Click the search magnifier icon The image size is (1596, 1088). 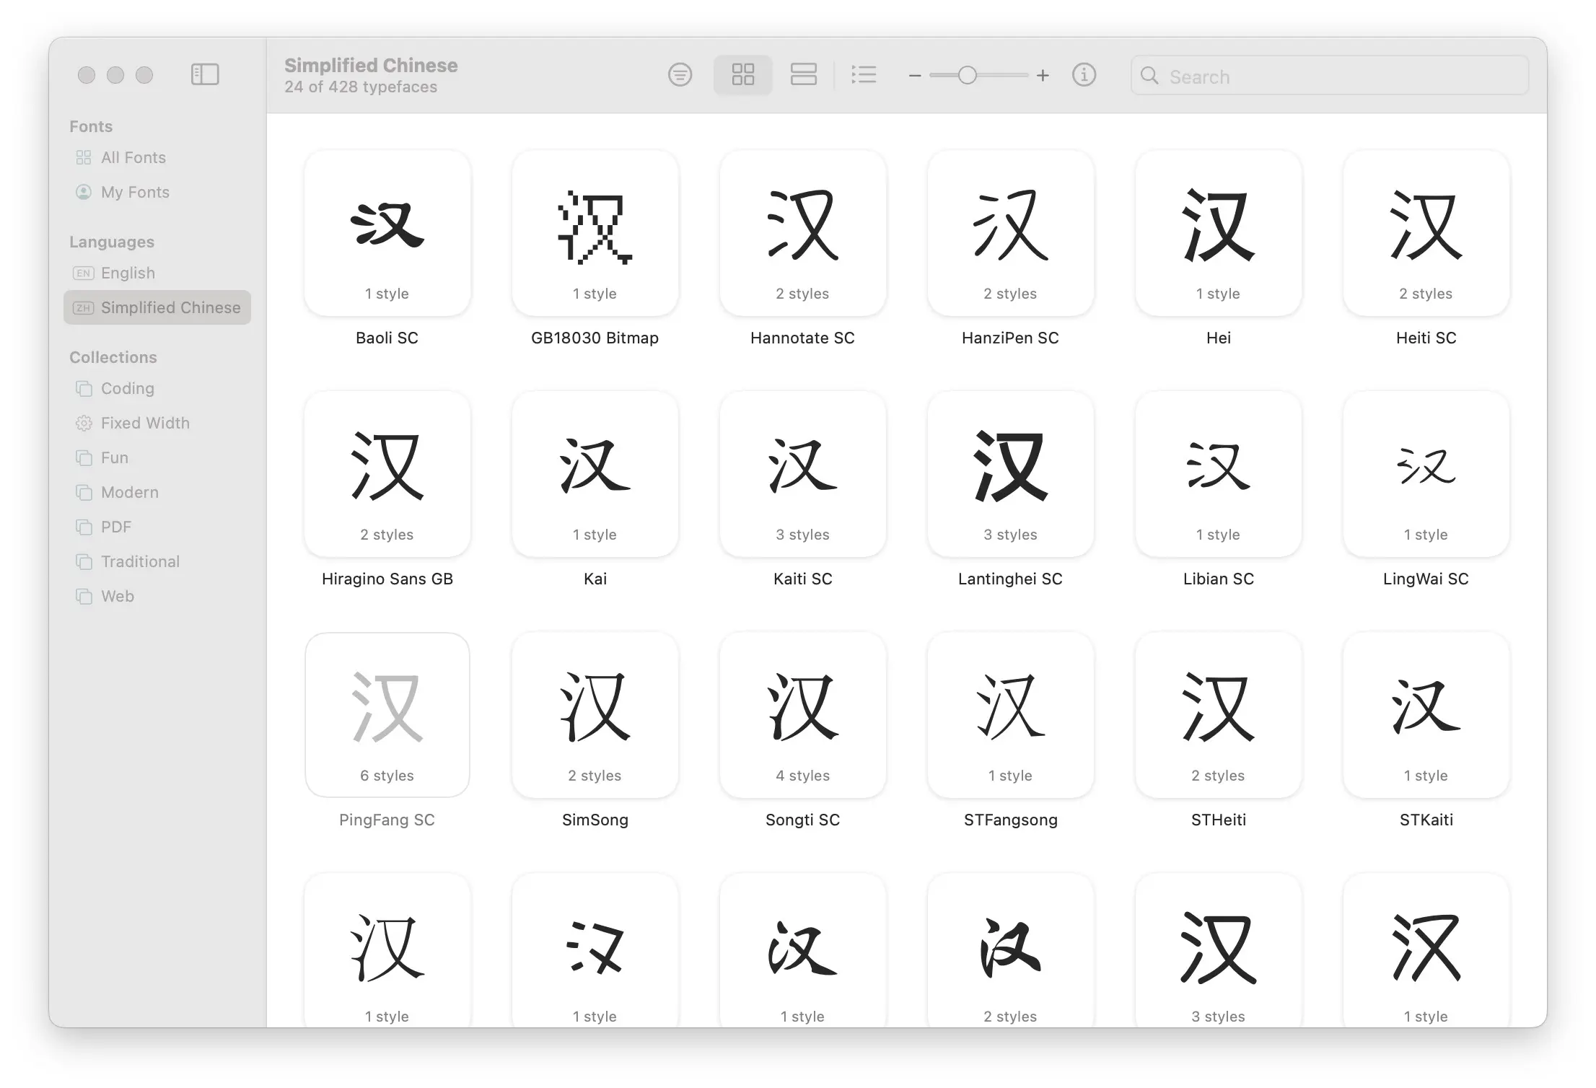(1149, 76)
